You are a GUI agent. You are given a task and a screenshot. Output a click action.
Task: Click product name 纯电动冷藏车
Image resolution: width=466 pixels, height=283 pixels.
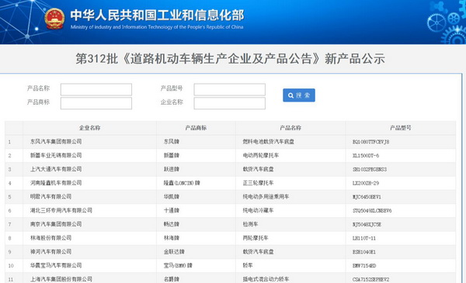259,210
